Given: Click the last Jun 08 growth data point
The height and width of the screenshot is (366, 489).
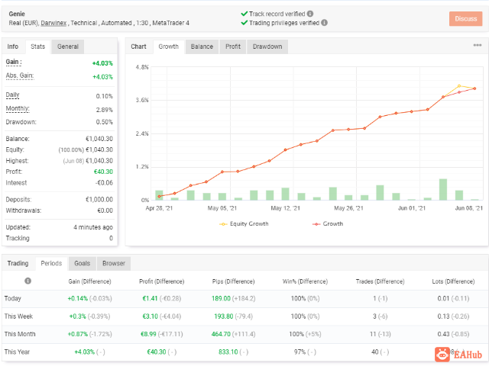Looking at the screenshot, I should 474,88.
